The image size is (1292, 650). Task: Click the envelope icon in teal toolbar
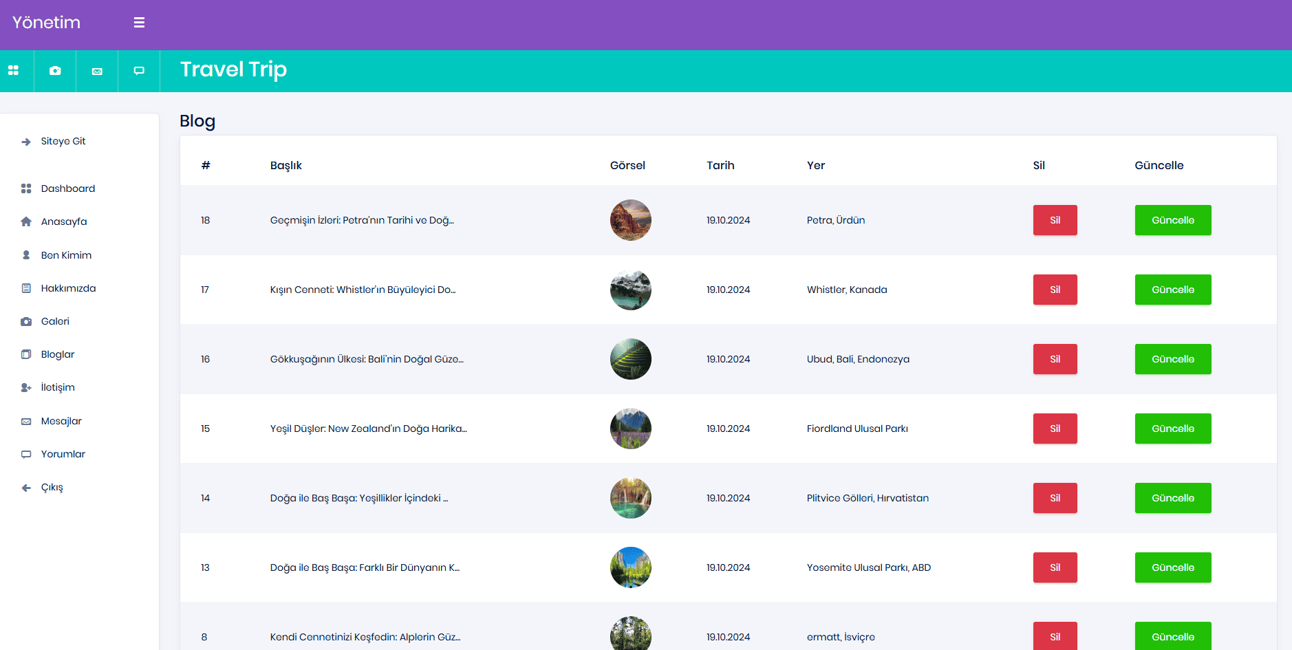pos(97,71)
